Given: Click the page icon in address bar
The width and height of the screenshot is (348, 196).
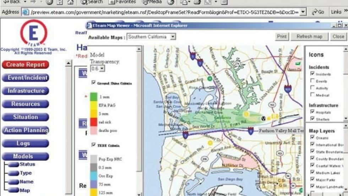Looking at the screenshot, I should click(x=26, y=12).
